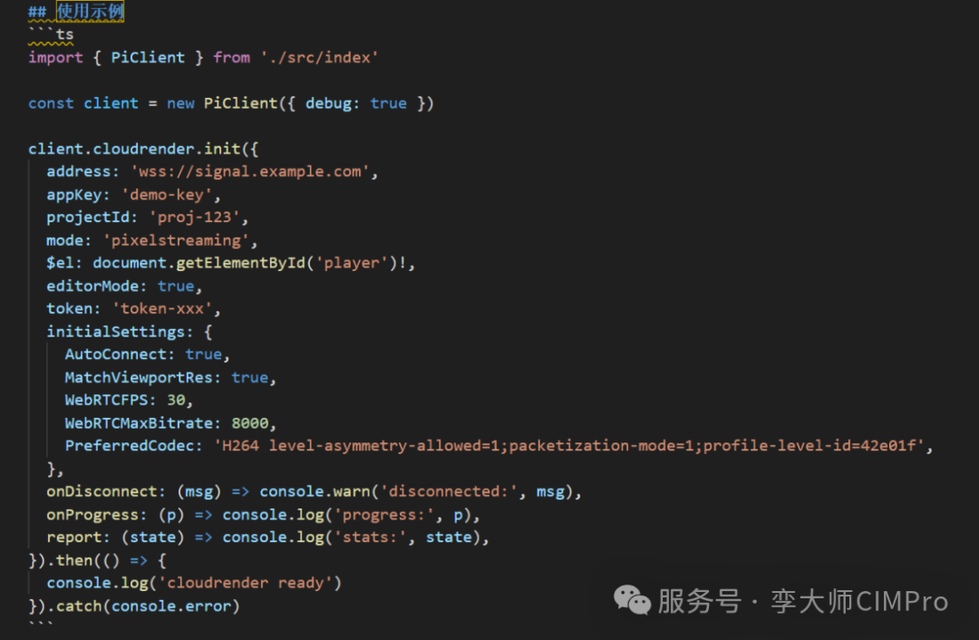Click the 使用示例 heading text
Screen dimensions: 979x640
(x=90, y=11)
